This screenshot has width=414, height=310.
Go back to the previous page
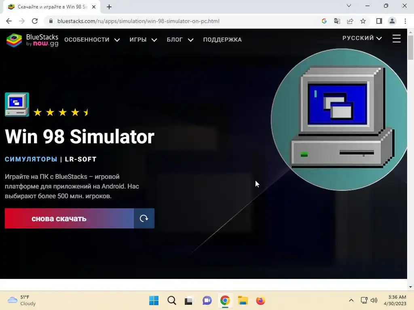pos(9,21)
